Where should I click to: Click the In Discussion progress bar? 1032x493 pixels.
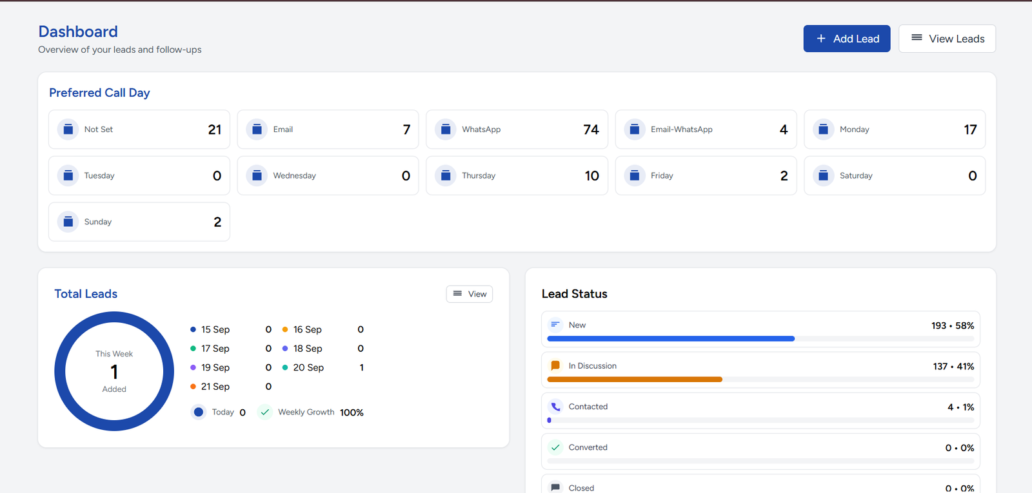pos(760,380)
